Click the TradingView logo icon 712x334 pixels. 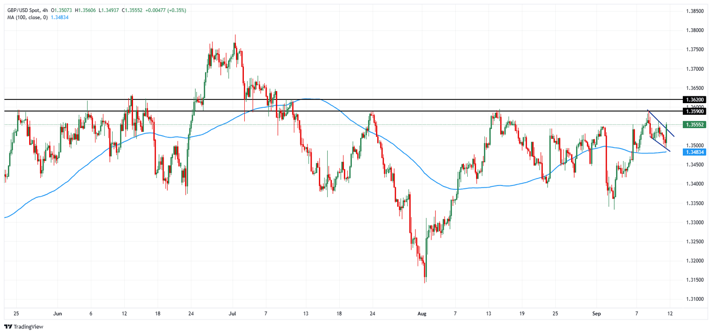click(8, 326)
